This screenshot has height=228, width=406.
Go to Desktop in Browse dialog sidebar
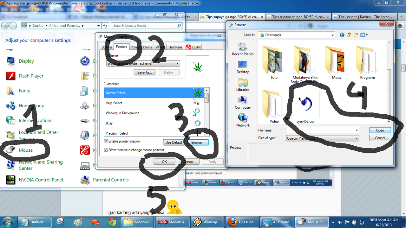pos(243,67)
